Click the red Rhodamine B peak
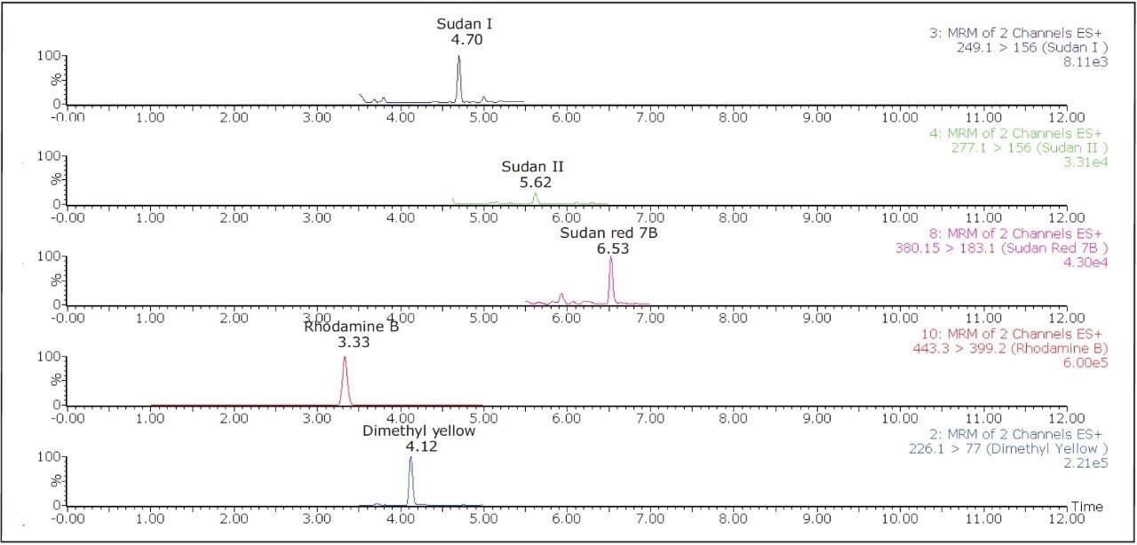This screenshot has width=1137, height=545. [x=345, y=381]
